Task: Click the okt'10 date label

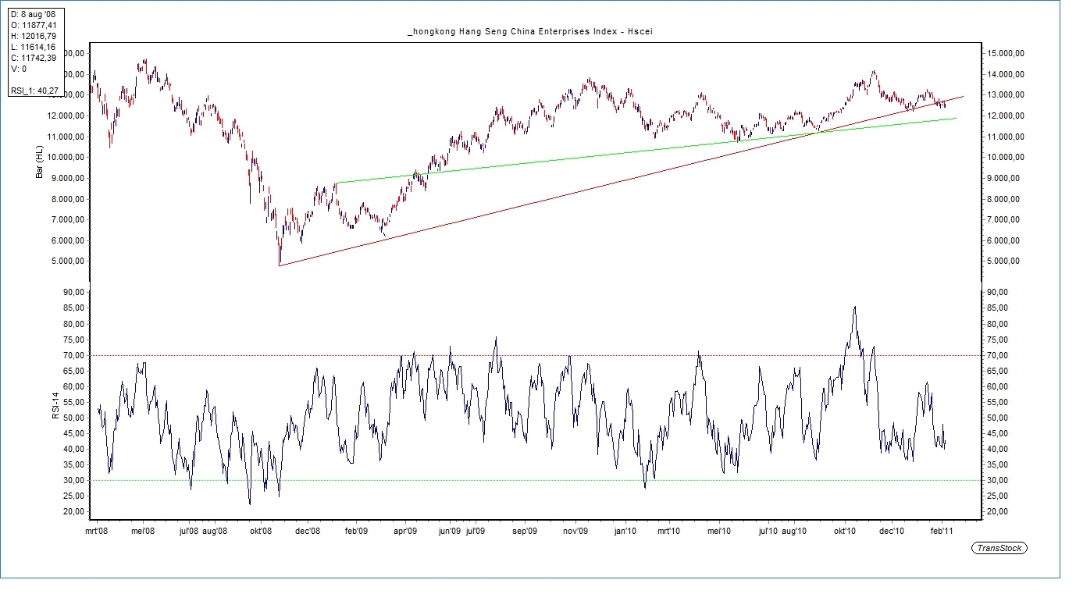Action: [846, 531]
